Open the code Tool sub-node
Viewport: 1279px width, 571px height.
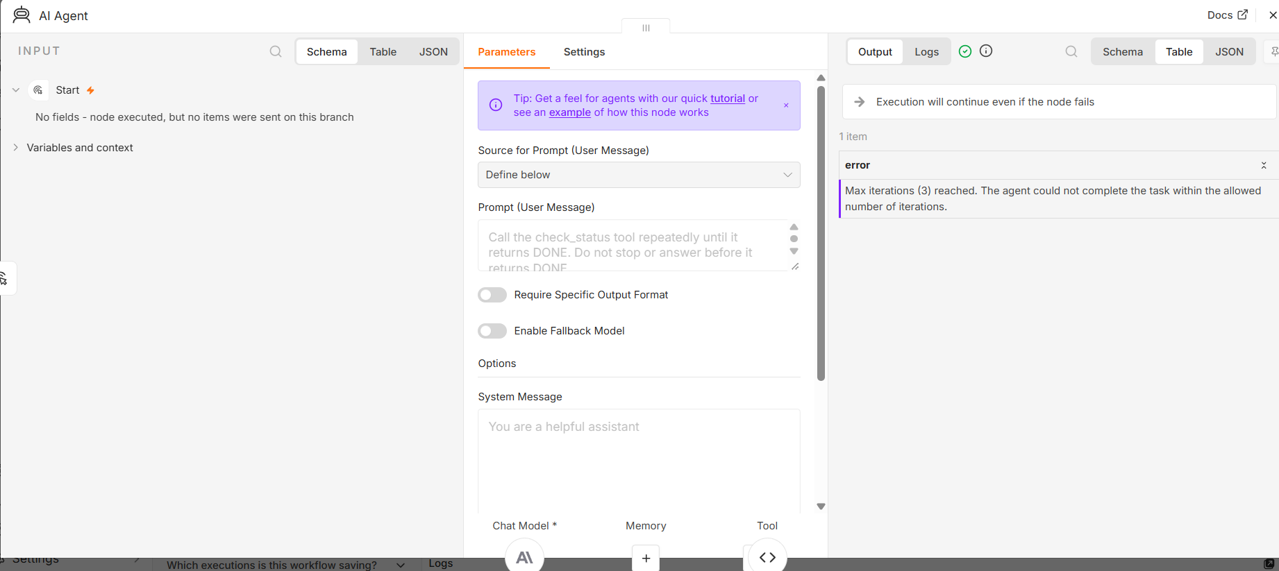[767, 556]
